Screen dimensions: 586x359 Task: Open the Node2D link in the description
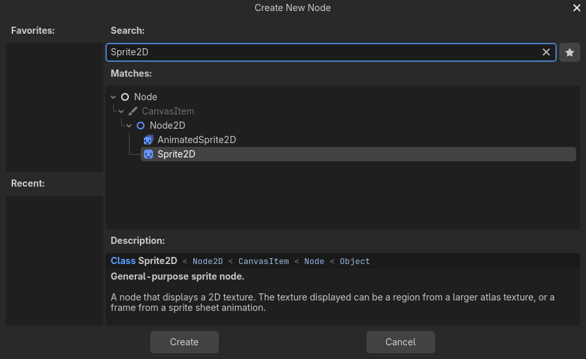208,261
